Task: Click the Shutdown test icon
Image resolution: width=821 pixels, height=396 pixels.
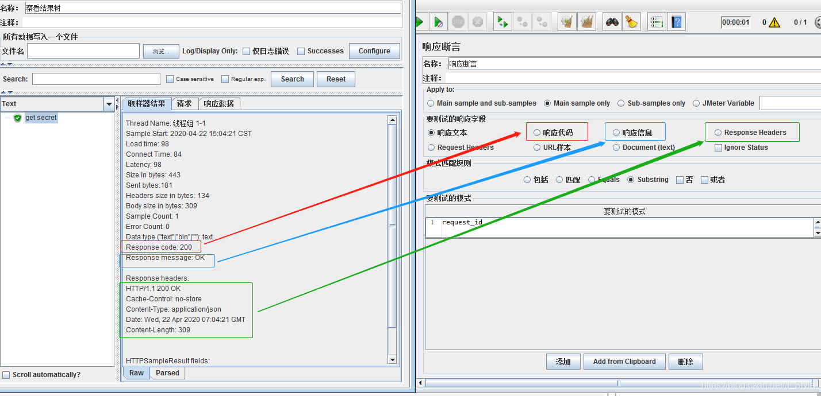Action: pos(478,22)
